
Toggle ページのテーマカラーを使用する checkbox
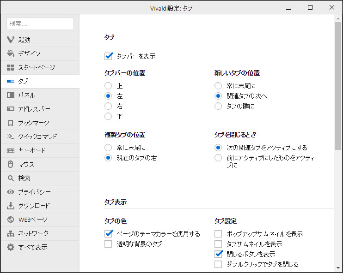pyautogui.click(x=109, y=234)
